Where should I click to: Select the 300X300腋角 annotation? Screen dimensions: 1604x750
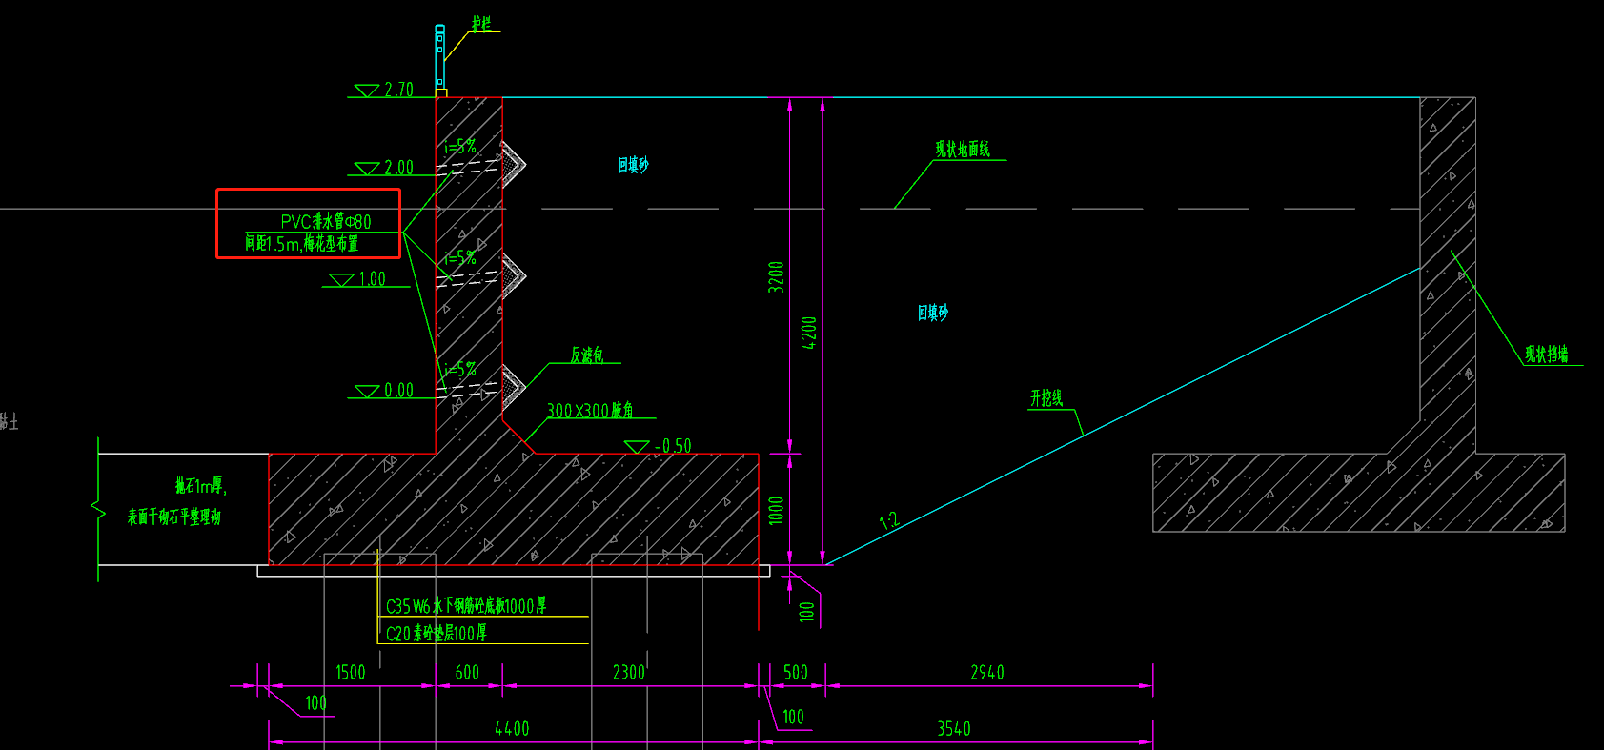point(590,411)
